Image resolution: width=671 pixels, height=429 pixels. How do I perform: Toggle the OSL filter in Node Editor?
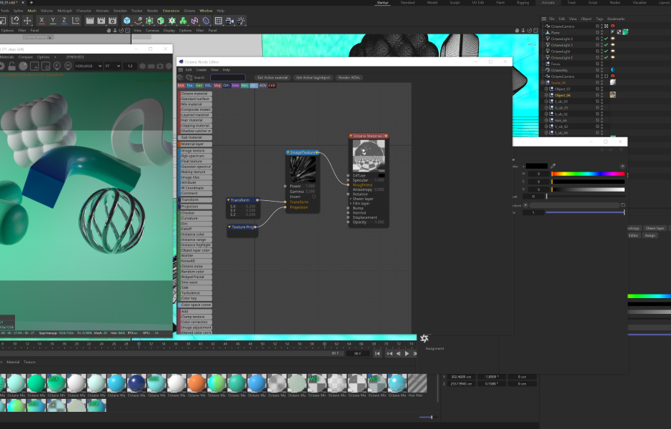[208, 85]
